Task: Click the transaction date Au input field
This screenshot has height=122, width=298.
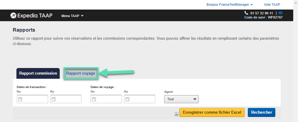Action: (x=66, y=99)
